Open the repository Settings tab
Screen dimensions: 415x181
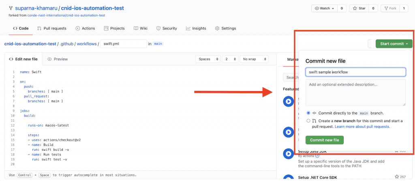(225, 28)
